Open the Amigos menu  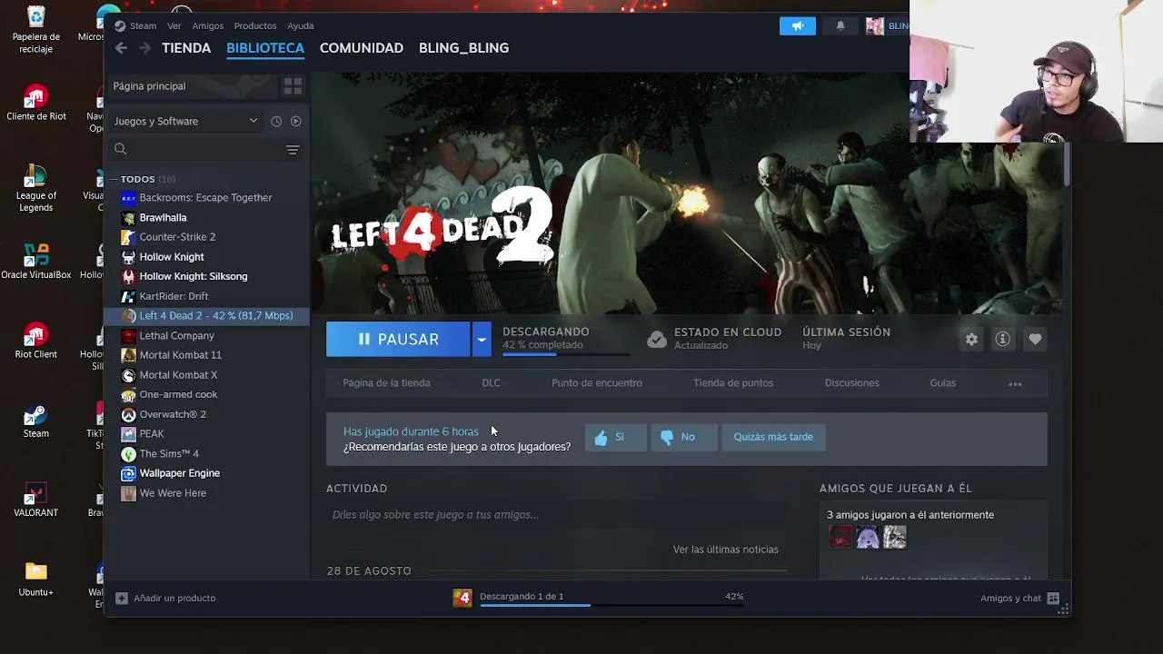(x=208, y=25)
